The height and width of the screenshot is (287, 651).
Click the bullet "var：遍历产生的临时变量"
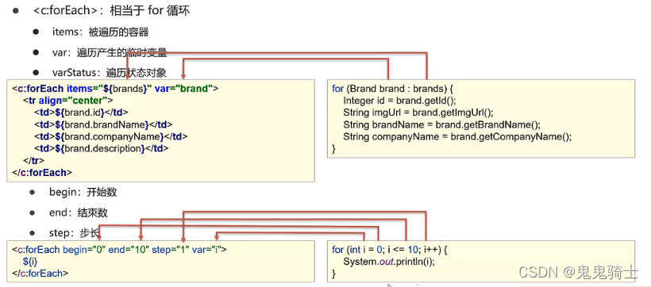tap(110, 52)
